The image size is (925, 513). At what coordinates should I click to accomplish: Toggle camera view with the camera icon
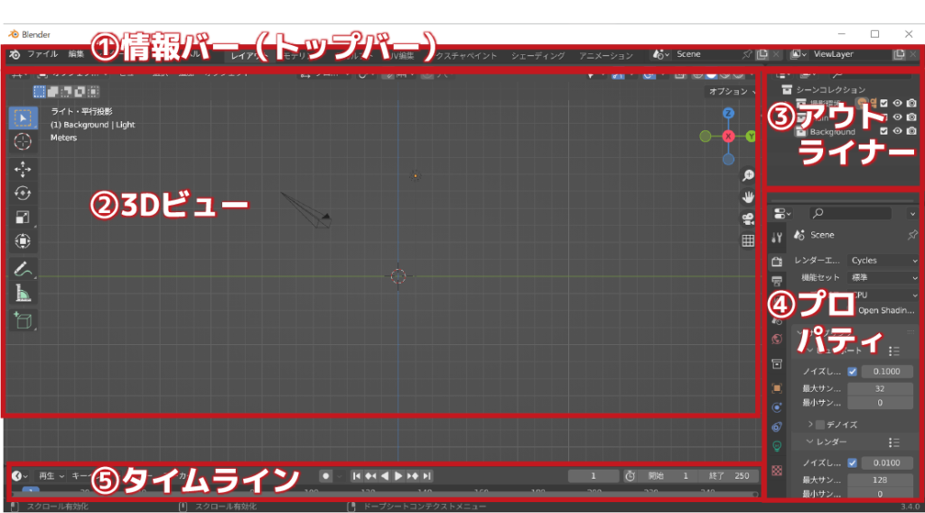coord(748,219)
